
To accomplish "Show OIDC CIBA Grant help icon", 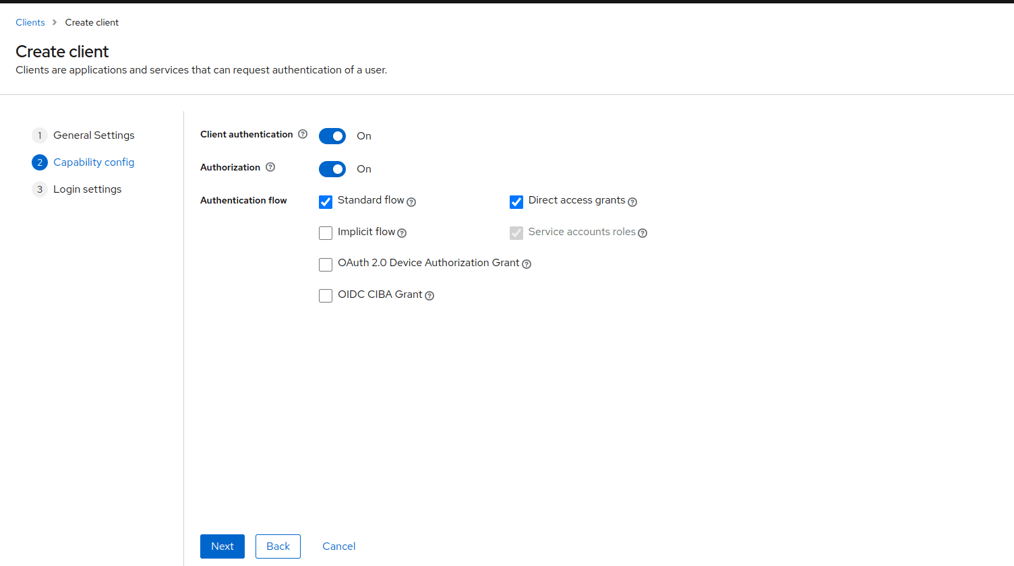I will 429,296.
